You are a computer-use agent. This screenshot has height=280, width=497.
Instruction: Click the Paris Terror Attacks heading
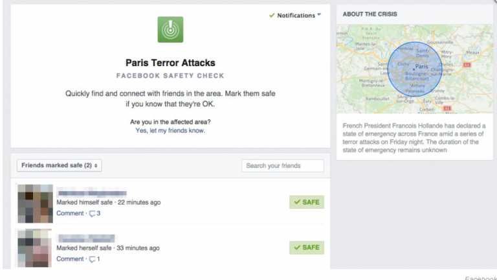tap(170, 63)
